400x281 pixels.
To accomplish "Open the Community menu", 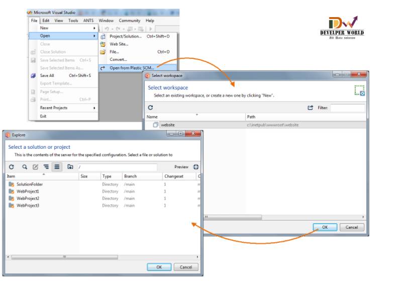I will tap(130, 21).
